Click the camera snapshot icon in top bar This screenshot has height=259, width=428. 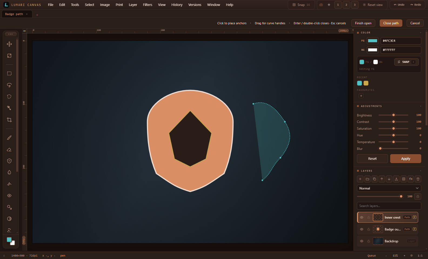tap(321, 5)
